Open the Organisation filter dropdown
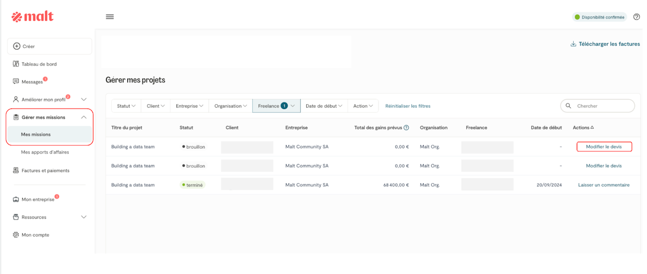Image resolution: width=647 pixels, height=274 pixels. coord(230,106)
